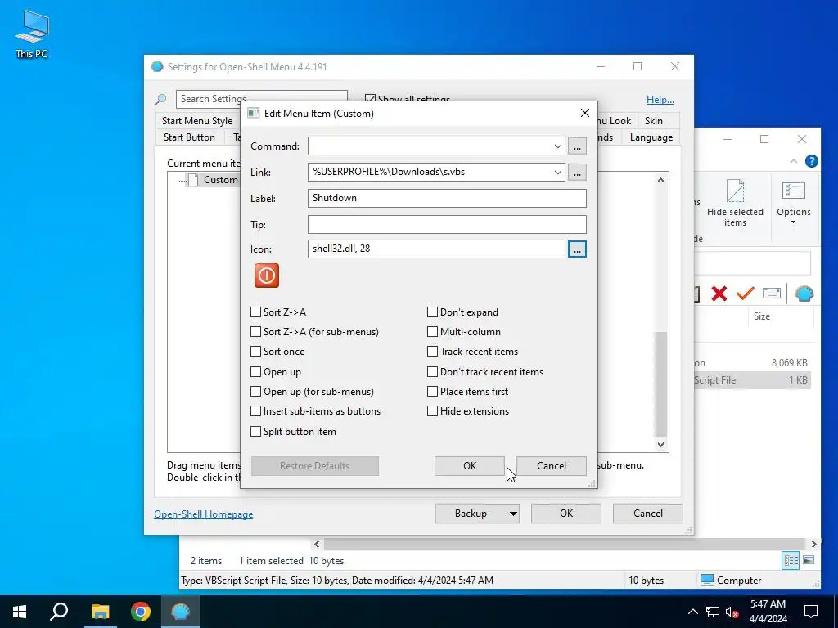The height and width of the screenshot is (628, 838).
Task: Visit the Open-Shell Homepage link
Action: click(x=204, y=514)
